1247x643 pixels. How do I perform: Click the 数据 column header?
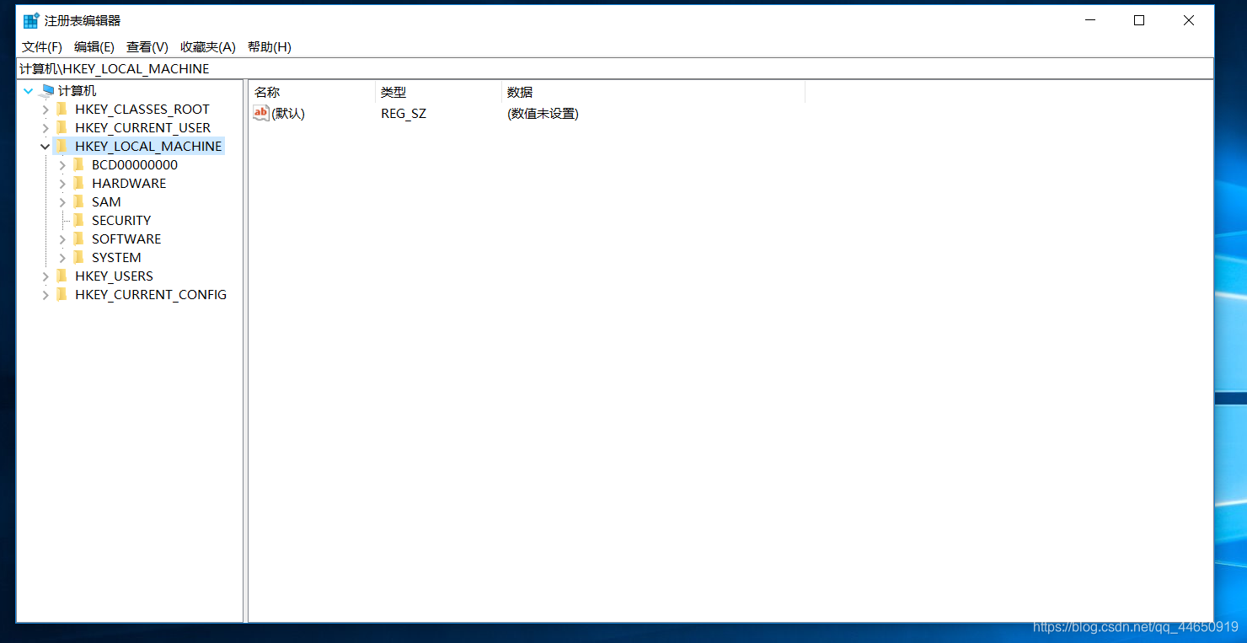[653, 93]
